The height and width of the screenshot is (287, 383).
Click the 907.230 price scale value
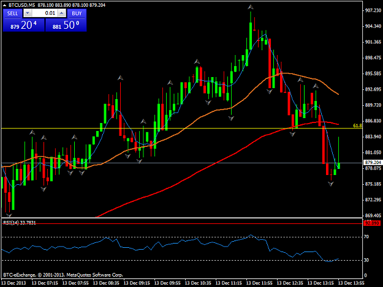[x=373, y=10]
